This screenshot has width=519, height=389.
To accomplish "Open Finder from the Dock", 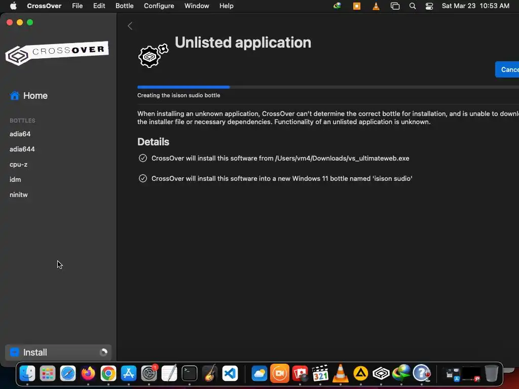I will pos(27,374).
